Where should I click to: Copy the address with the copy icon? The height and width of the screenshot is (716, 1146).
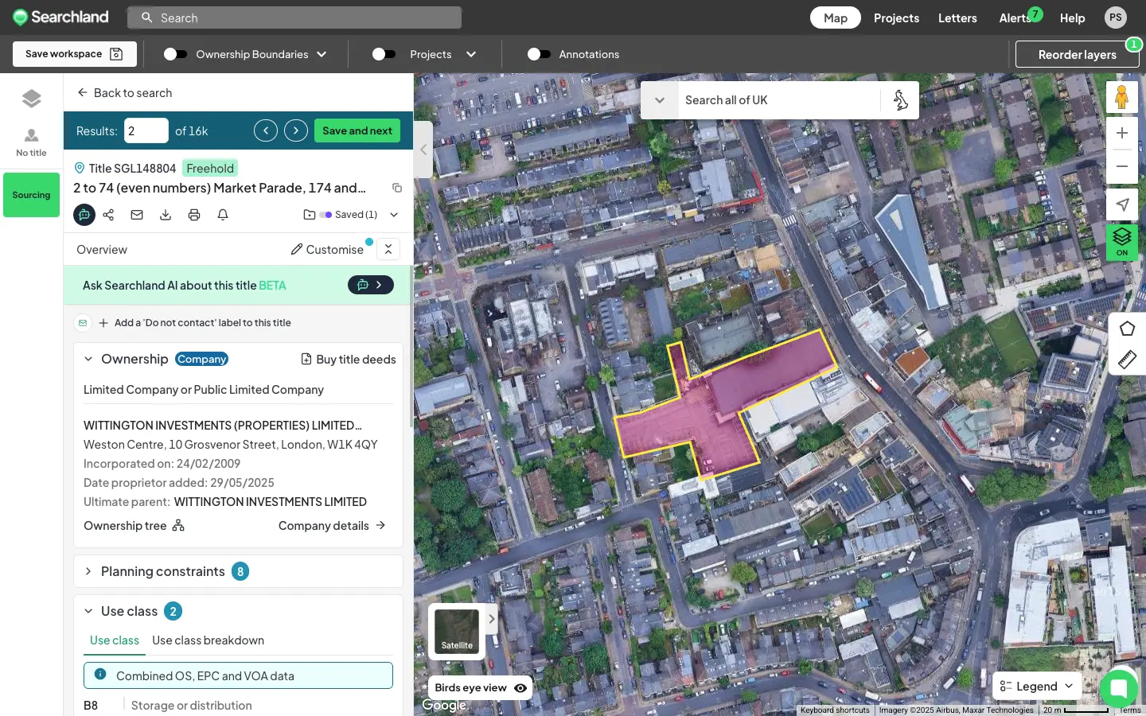(x=397, y=188)
